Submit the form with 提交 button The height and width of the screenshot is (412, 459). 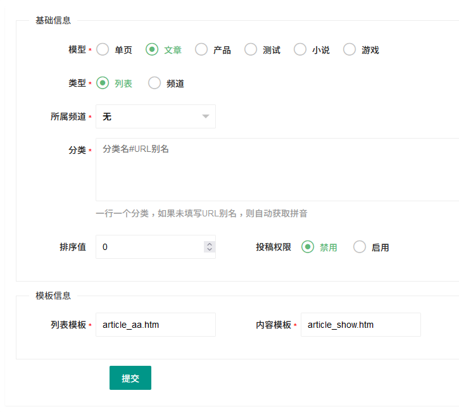[x=130, y=378]
